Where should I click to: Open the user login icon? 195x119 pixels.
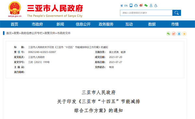(151, 6)
